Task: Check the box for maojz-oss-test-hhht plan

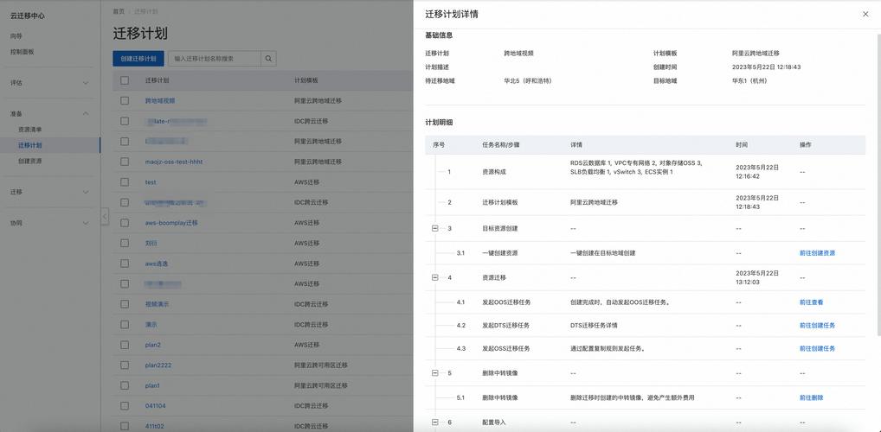Action: tap(125, 162)
